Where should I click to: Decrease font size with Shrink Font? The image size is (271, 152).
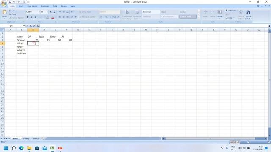[x=54, y=12]
